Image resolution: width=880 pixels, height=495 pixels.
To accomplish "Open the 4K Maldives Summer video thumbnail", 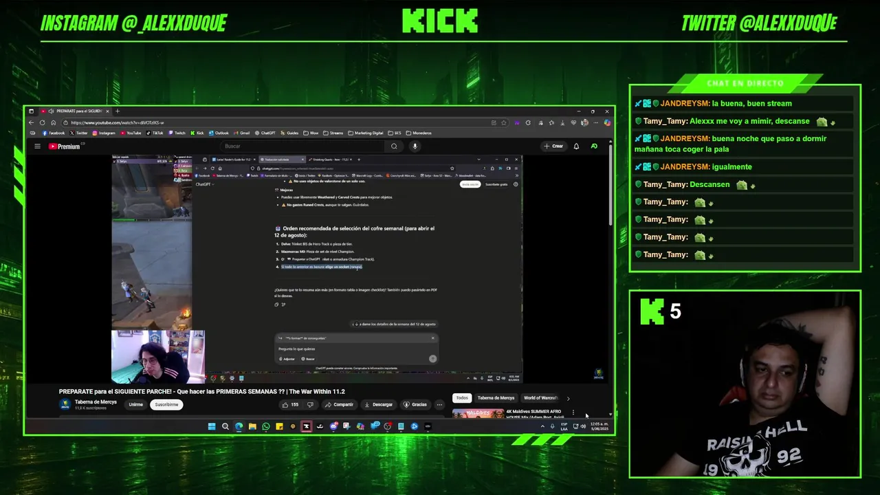I will click(478, 413).
